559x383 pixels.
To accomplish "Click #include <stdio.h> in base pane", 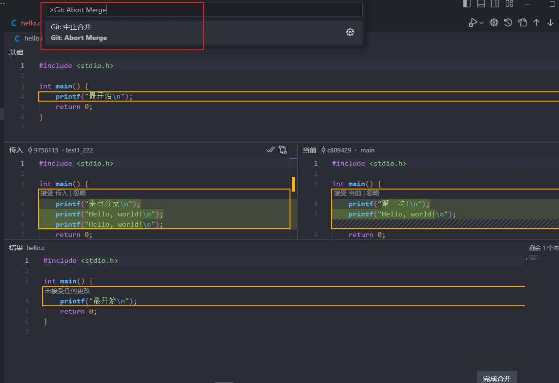I will tap(76, 65).
